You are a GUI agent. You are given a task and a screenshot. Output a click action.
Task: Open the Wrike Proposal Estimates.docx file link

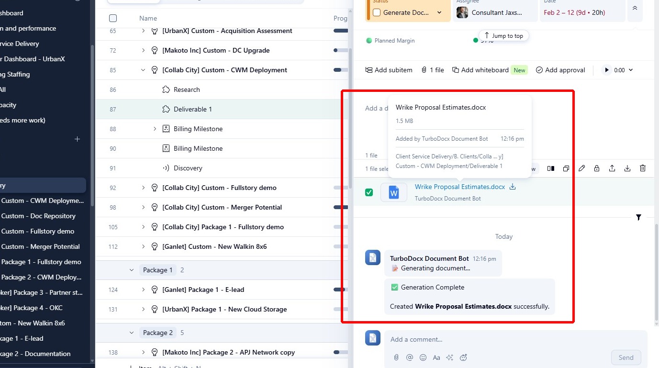tap(459, 187)
